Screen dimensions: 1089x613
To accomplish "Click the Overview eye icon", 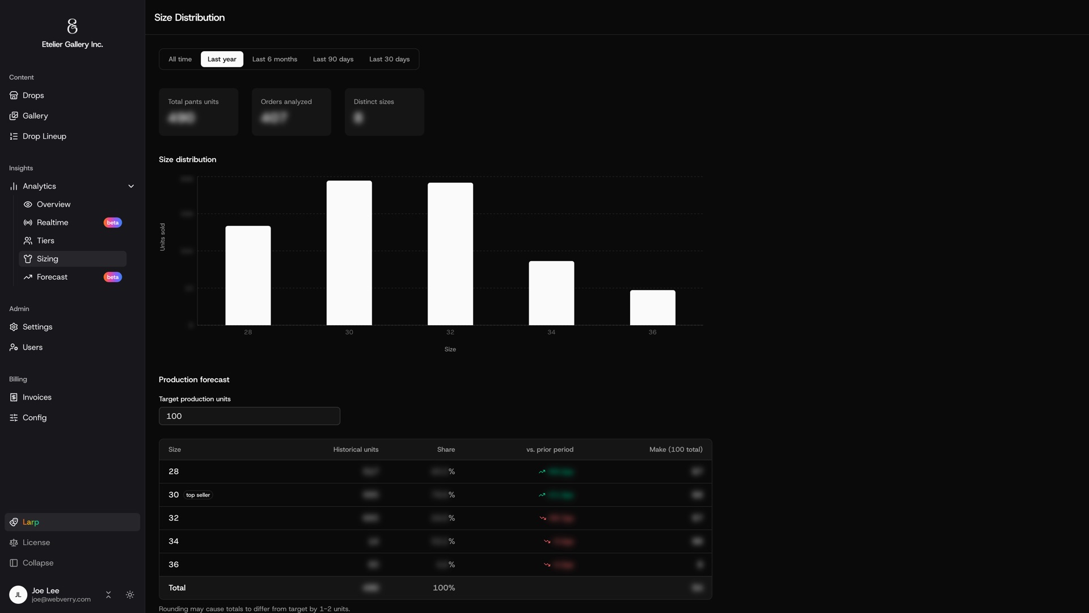I will tap(28, 204).
